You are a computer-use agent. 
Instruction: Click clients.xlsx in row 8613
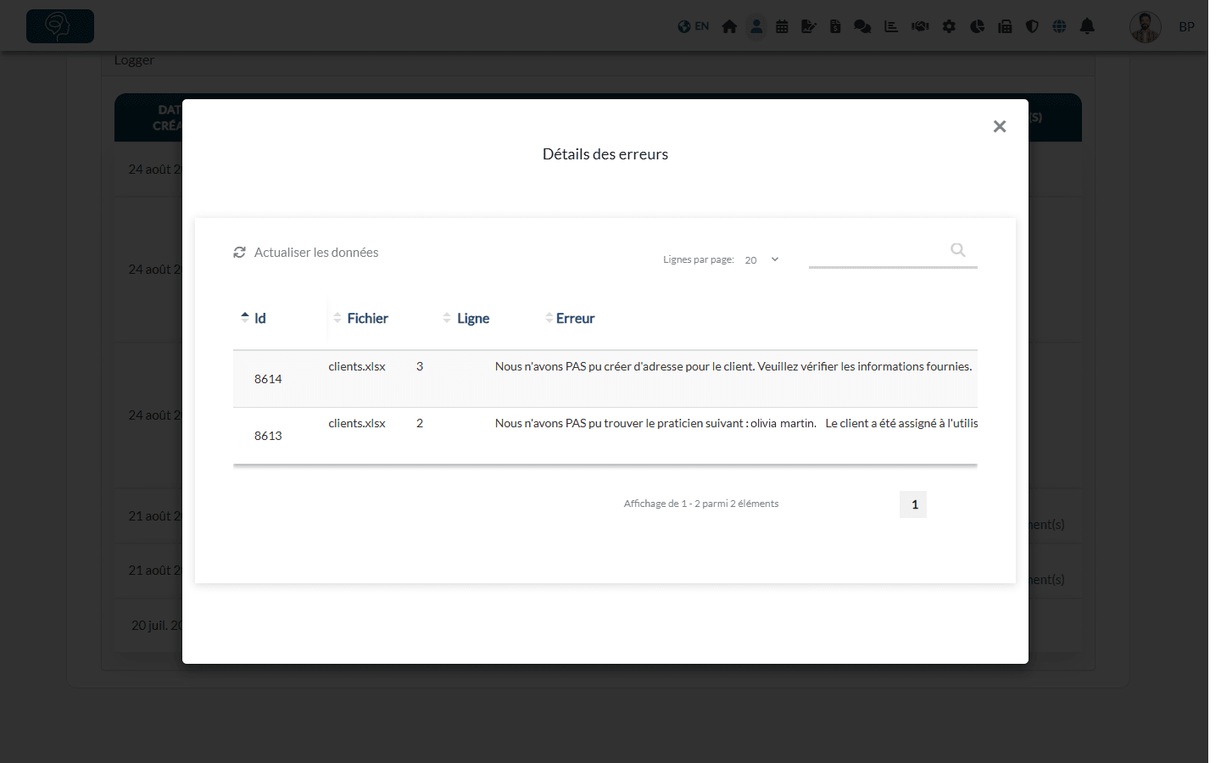coord(357,423)
